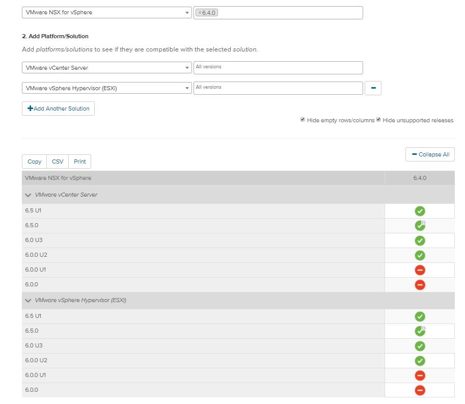
Task: Select vCenter Server 6.0.0 row label
Action: pos(32,285)
